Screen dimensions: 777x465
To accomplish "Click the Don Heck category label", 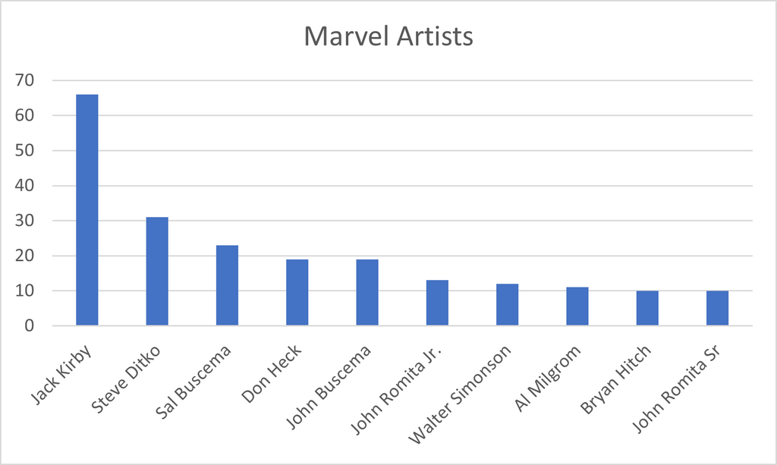I will click(x=271, y=373).
